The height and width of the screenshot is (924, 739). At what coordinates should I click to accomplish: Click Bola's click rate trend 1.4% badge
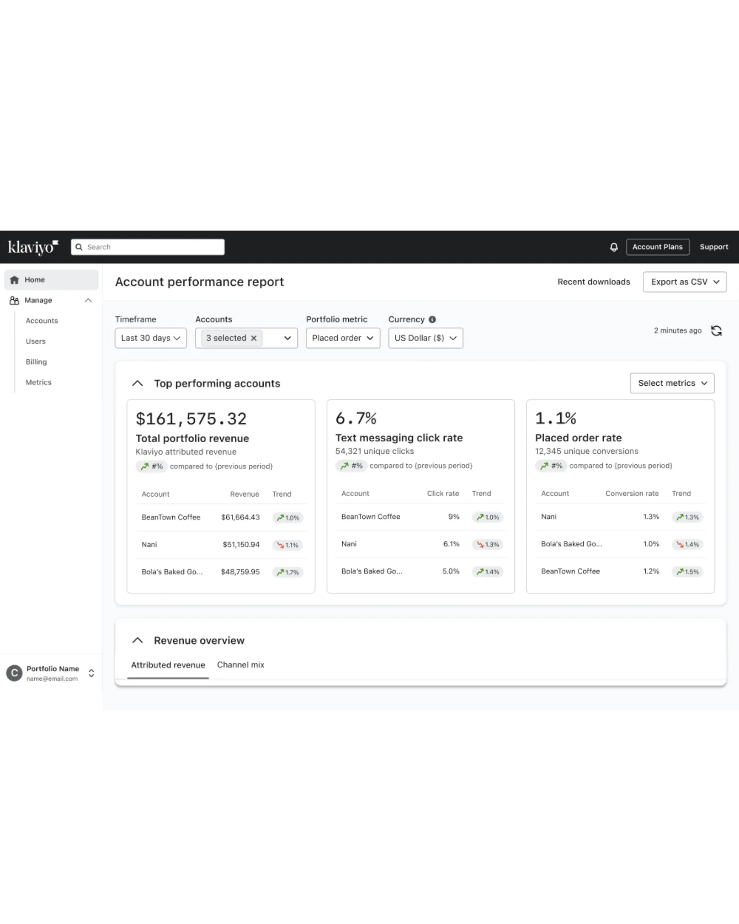[x=488, y=572]
